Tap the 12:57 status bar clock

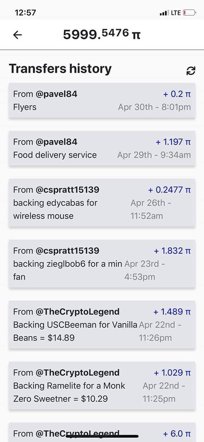pyautogui.click(x=25, y=13)
